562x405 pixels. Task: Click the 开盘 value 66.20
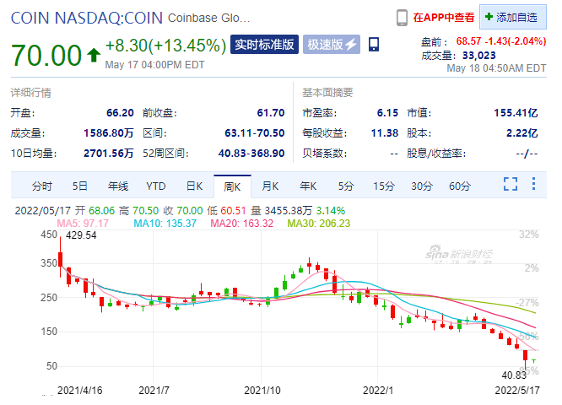point(120,113)
